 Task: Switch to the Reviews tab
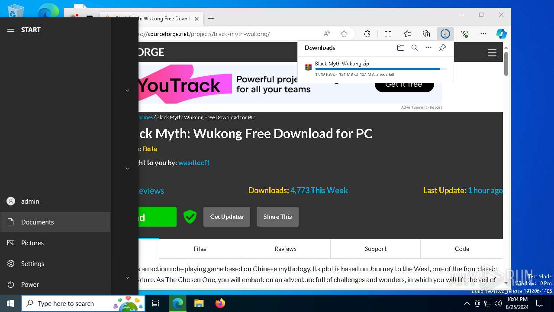(x=285, y=249)
